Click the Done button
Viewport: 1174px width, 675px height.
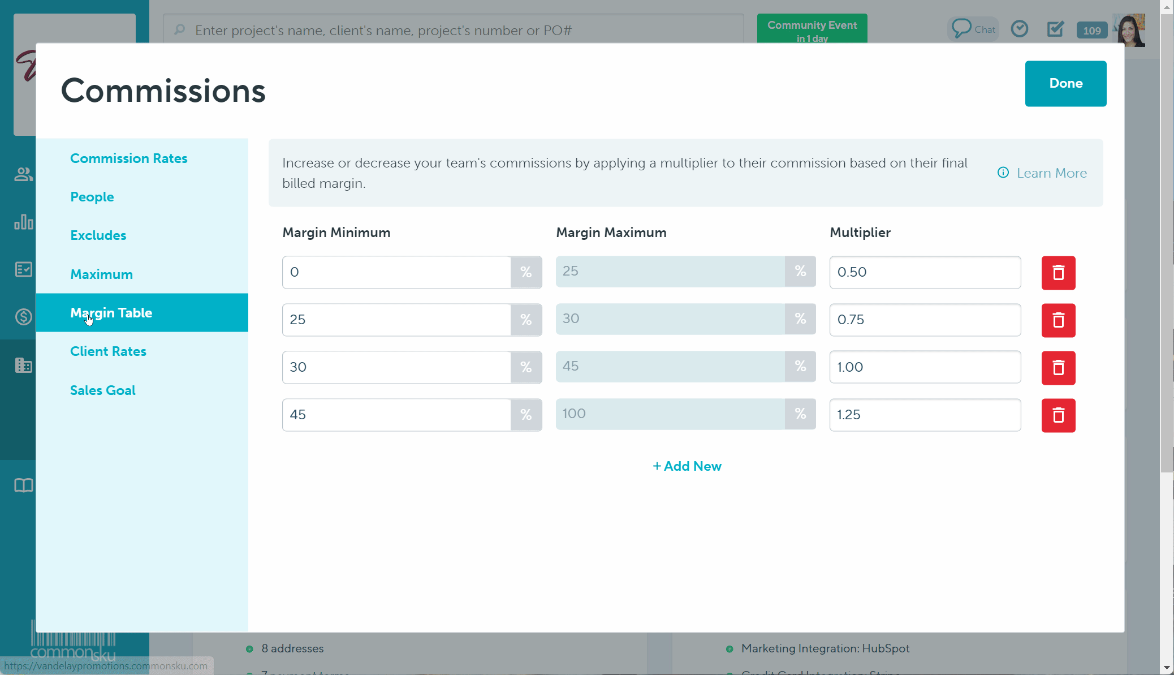(x=1065, y=83)
